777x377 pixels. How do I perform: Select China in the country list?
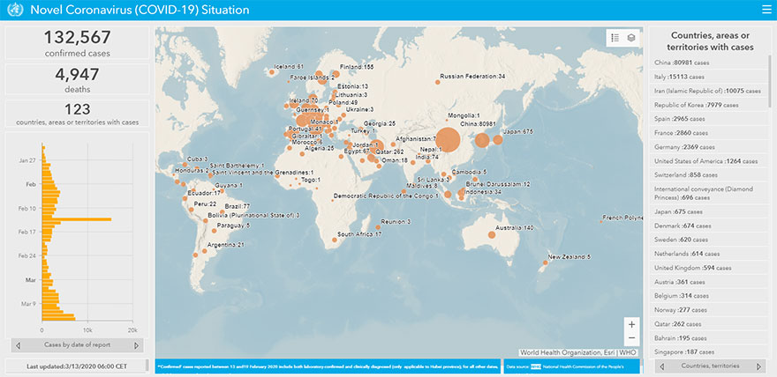coord(686,63)
